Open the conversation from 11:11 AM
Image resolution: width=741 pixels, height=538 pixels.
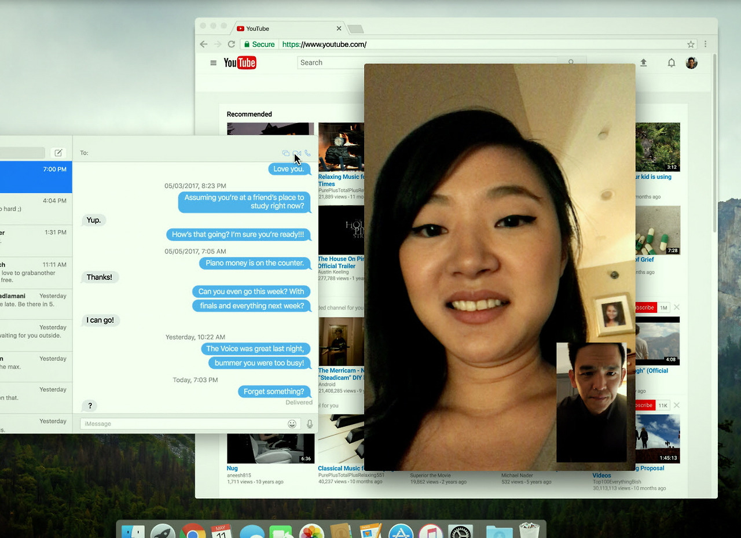click(x=36, y=272)
